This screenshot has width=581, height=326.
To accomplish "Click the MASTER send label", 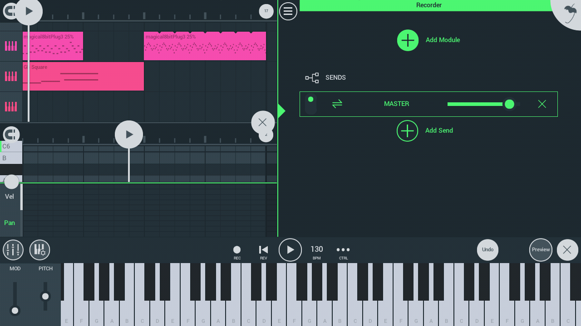I will pos(396,104).
